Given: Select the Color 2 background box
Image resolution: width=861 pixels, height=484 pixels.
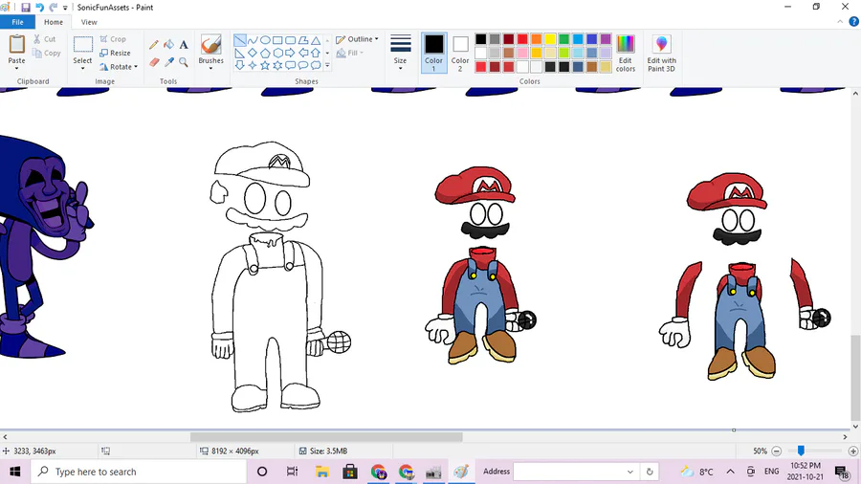Looking at the screenshot, I should pyautogui.click(x=460, y=53).
